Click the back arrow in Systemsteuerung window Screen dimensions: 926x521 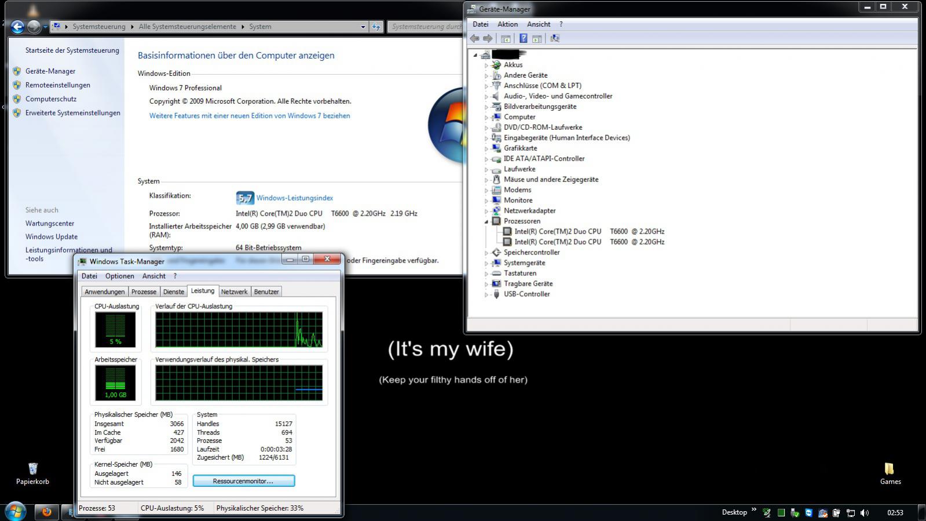tap(18, 26)
